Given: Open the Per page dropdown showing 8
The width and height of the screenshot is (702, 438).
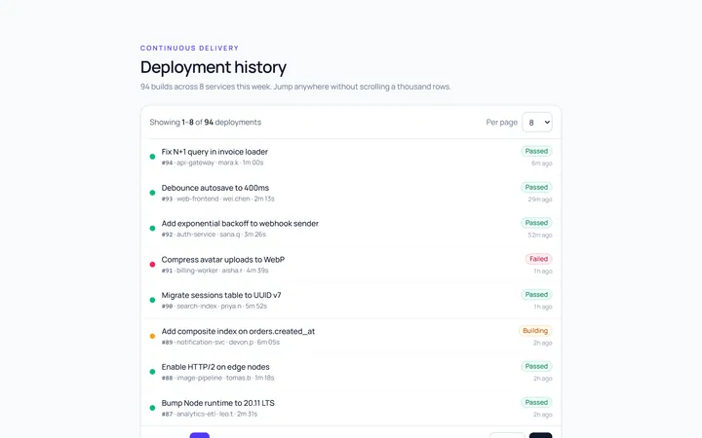Looking at the screenshot, I should [x=537, y=122].
